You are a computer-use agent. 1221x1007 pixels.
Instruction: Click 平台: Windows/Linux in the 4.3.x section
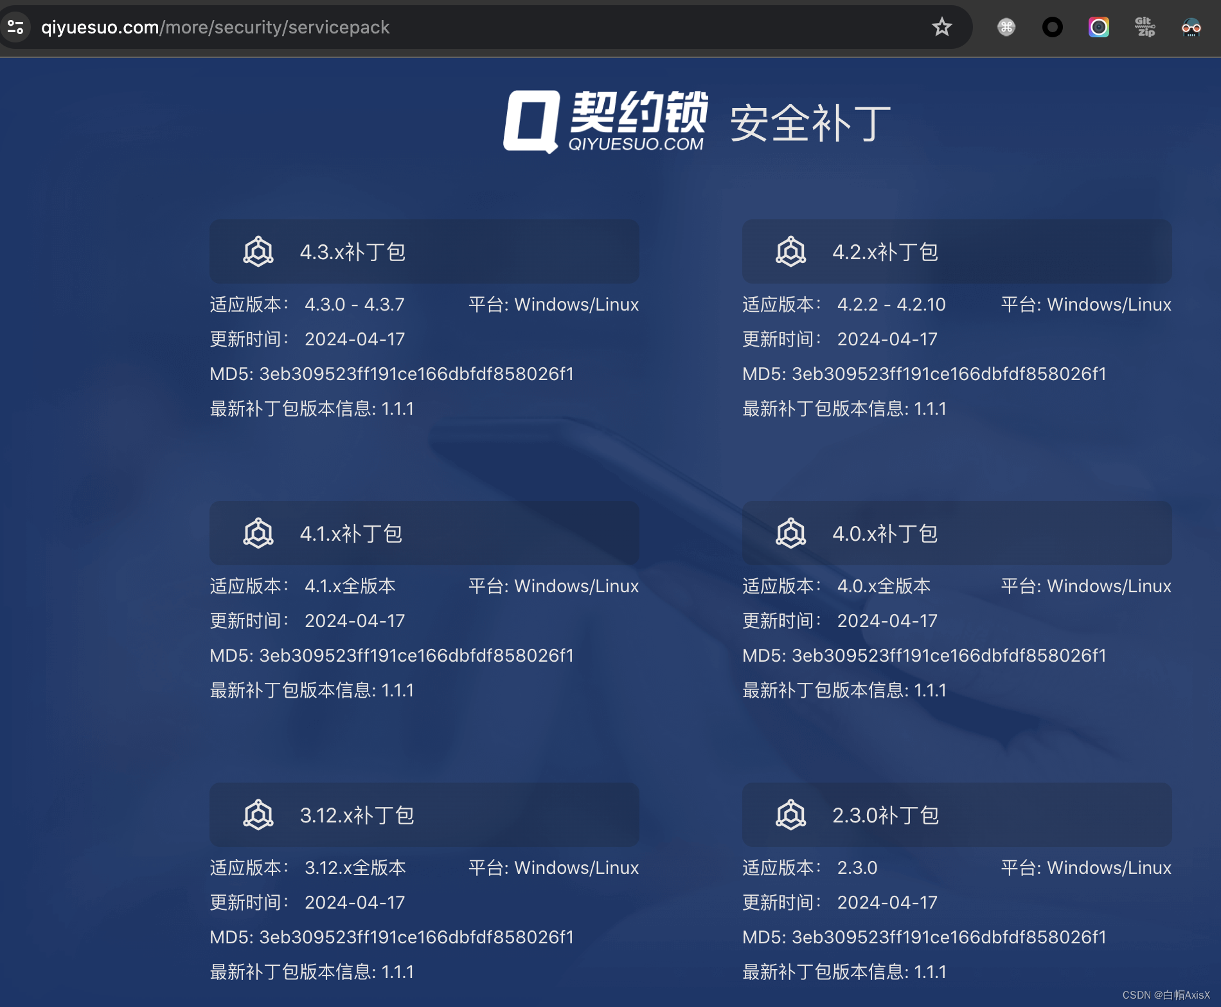553,304
